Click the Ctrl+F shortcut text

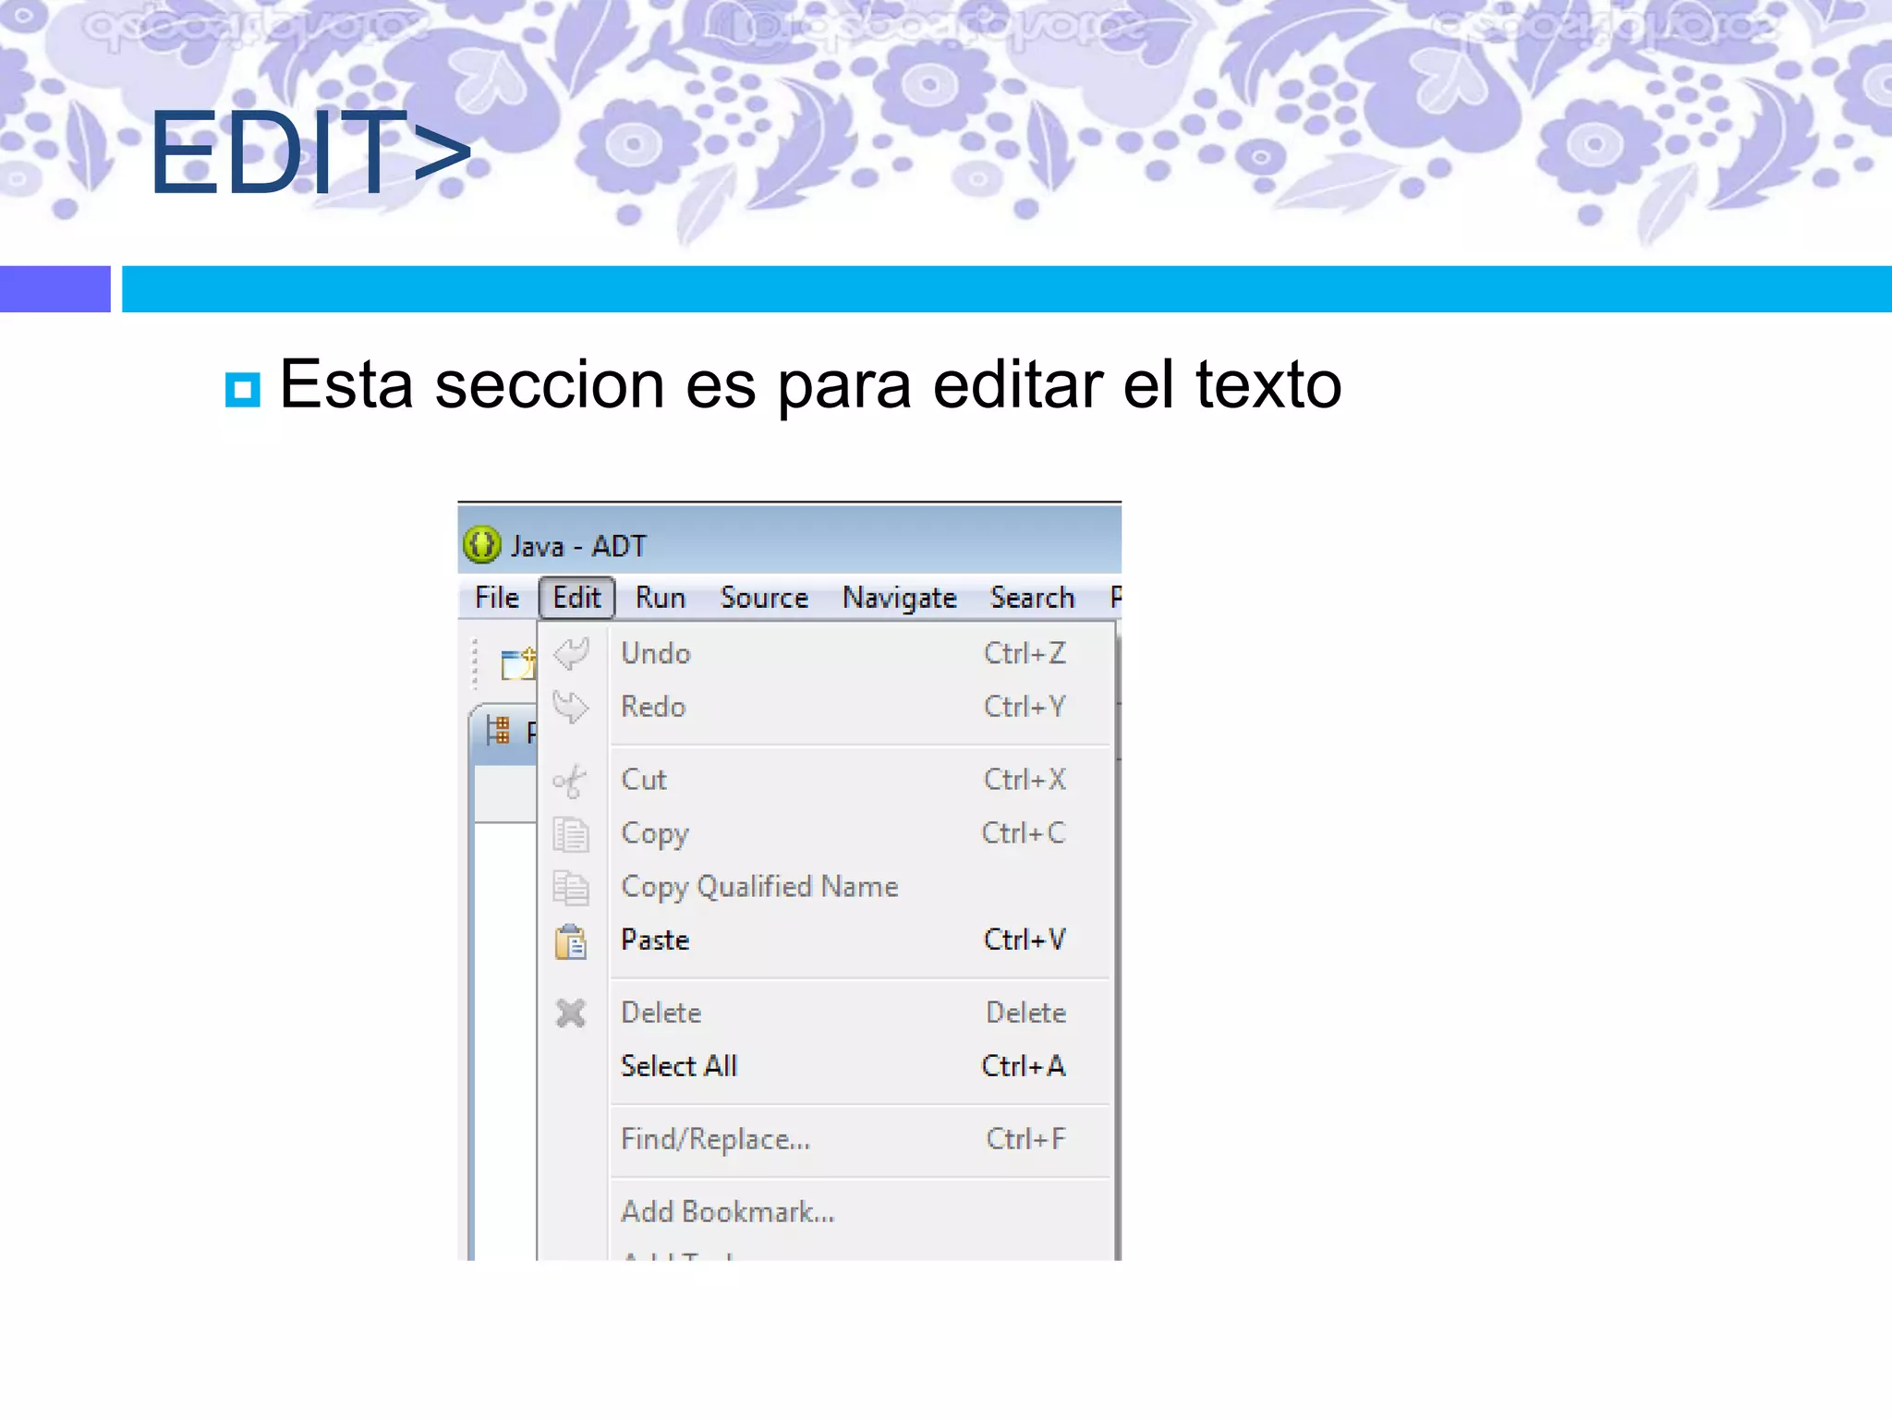(1025, 1139)
